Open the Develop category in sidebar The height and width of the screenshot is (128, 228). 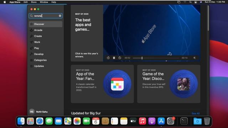(46, 54)
